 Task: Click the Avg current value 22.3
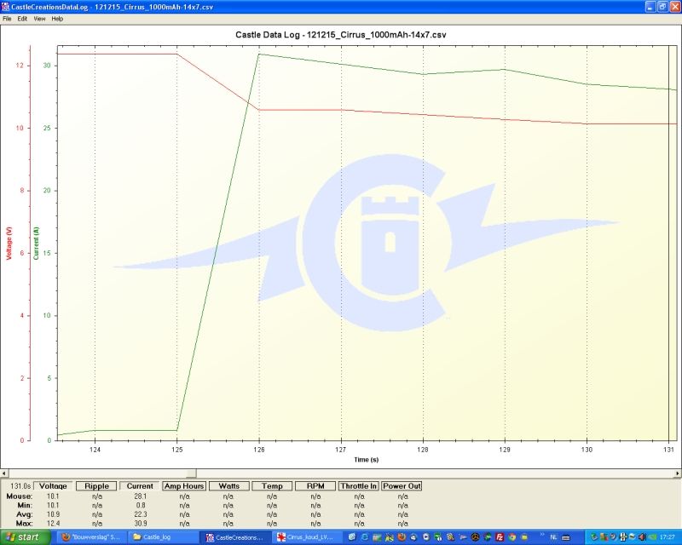140,514
